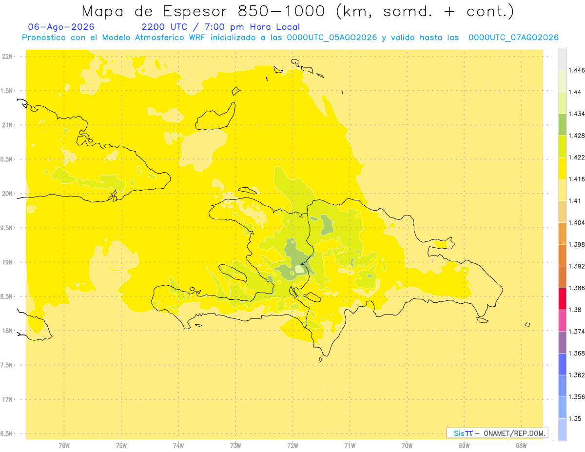The width and height of the screenshot is (585, 452).
Task: Click the pale yellow legend swatch between 1.41 and 1.416
Action: pyautogui.click(x=562, y=190)
